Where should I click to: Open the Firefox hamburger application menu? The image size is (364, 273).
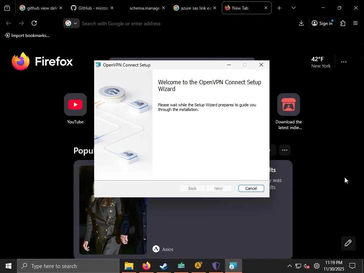point(355,23)
